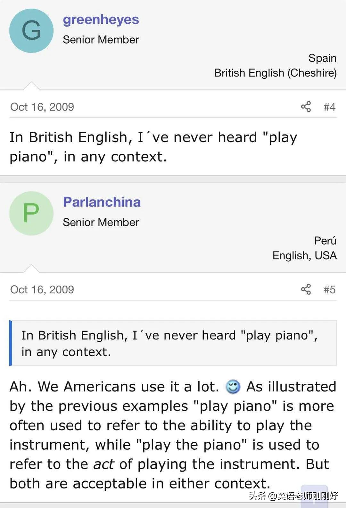Click the winking smiley emoji in post #5
Viewport: 346px width, 508px height.
click(233, 387)
